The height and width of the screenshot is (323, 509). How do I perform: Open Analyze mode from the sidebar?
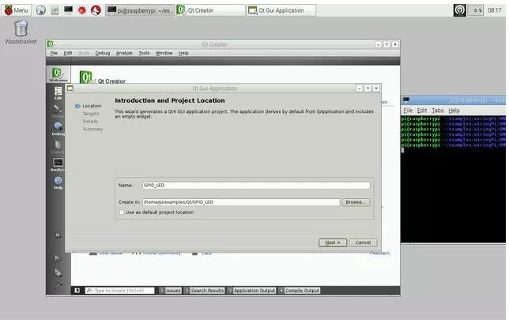pos(58,164)
